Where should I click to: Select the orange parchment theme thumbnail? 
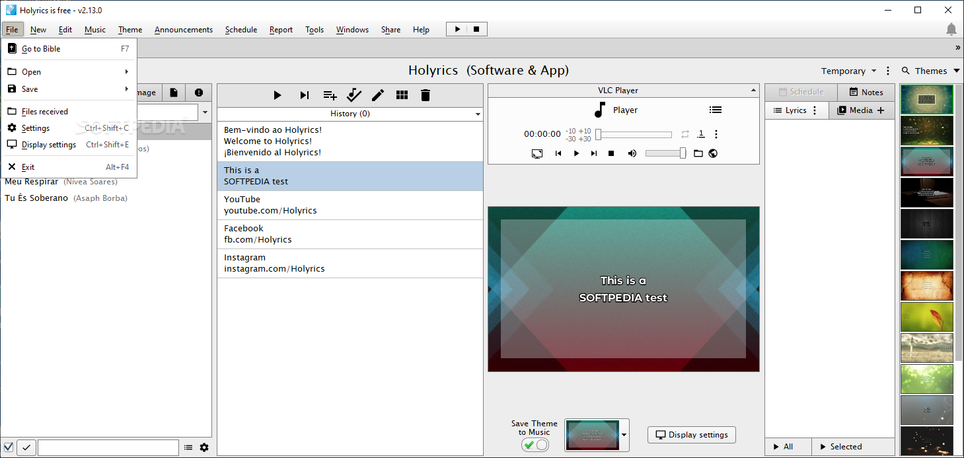click(x=927, y=286)
